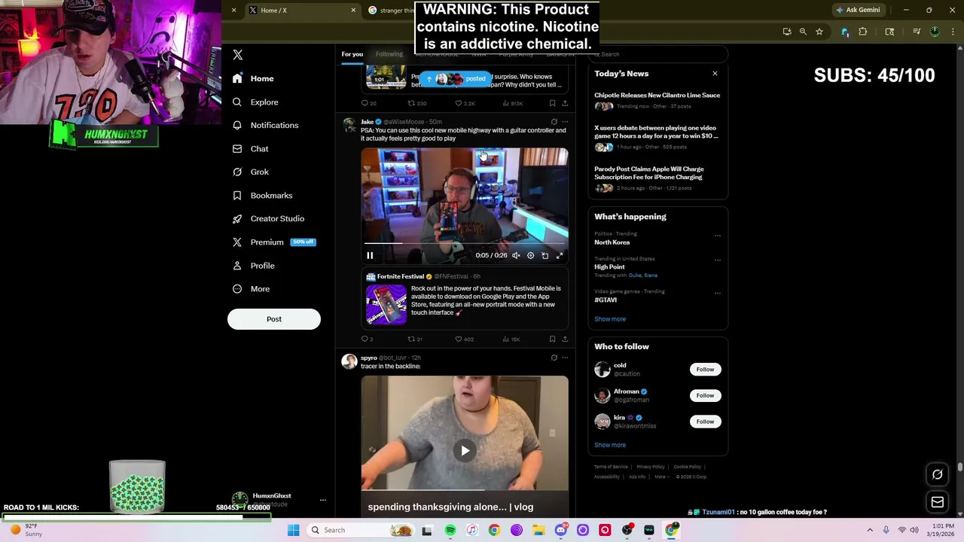Show more in Who to follow
The width and height of the screenshot is (964, 542).
click(x=610, y=445)
